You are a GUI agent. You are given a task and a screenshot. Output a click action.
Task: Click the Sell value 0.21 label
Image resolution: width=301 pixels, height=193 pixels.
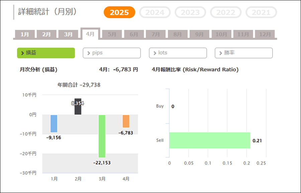(x=257, y=141)
